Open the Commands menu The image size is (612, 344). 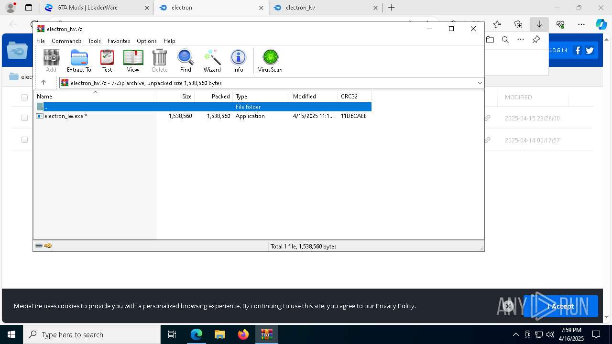[66, 41]
